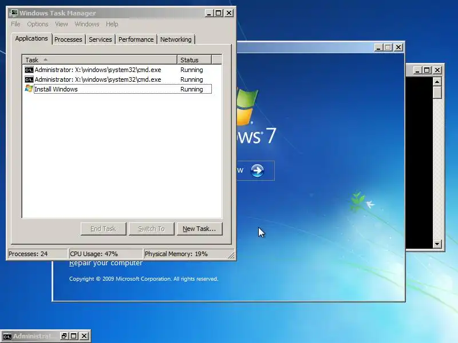
Task: Click the Task Manager resize grip
Action: tap(231, 255)
